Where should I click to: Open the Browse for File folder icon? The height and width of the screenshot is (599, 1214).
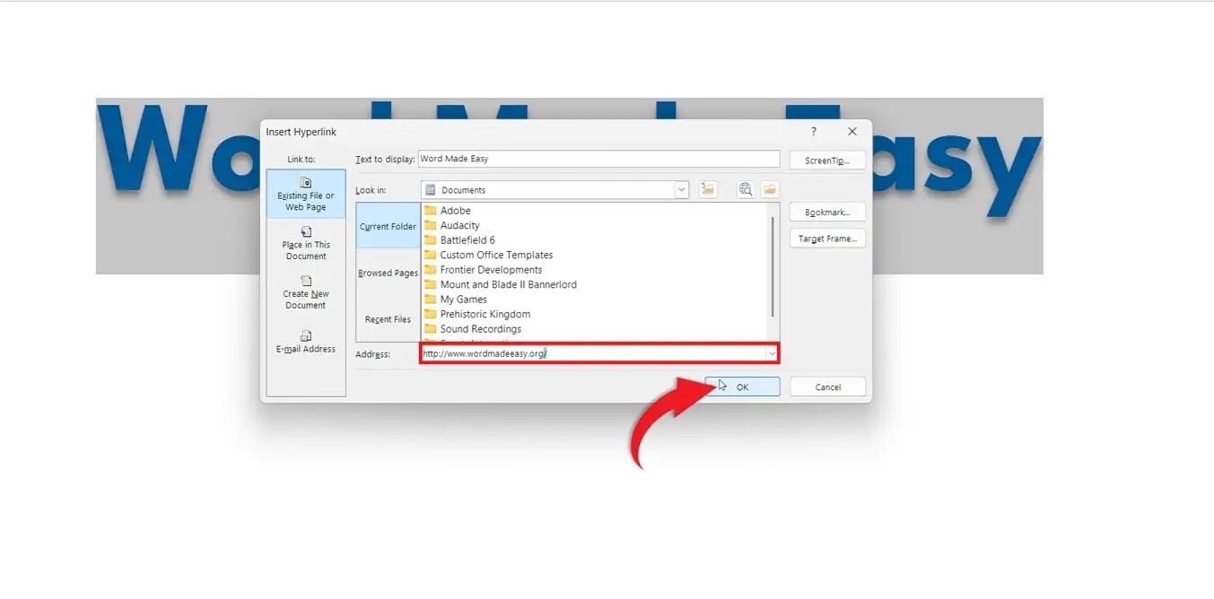pyautogui.click(x=770, y=189)
